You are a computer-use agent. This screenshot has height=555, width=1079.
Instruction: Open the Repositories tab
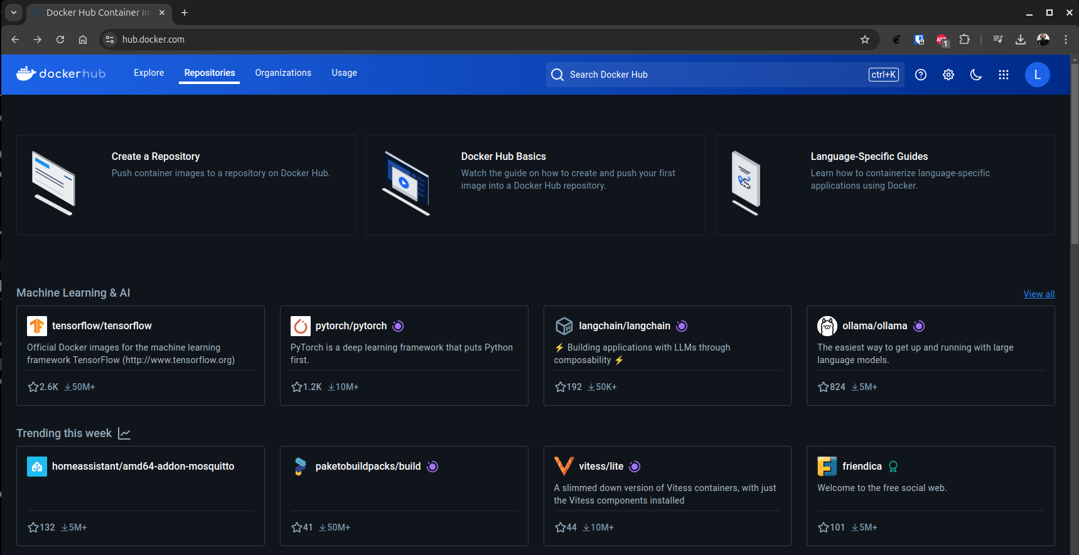pos(210,73)
